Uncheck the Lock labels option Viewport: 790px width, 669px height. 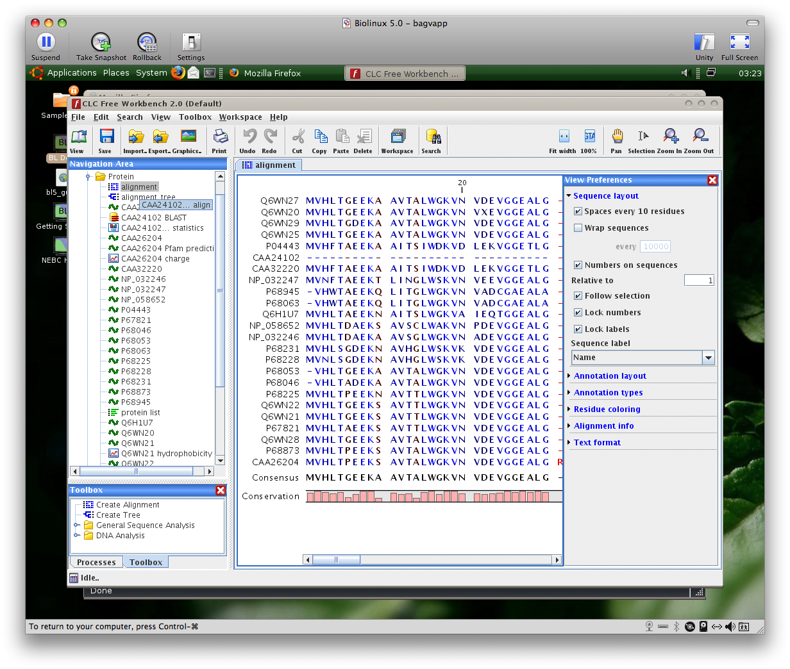point(578,329)
